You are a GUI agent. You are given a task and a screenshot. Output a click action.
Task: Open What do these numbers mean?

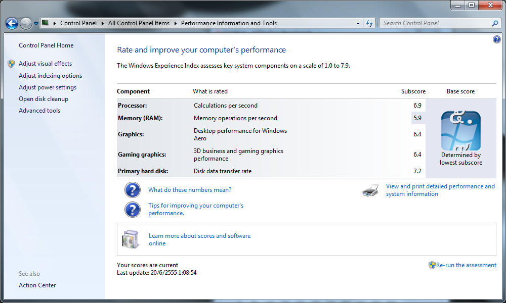pos(190,190)
